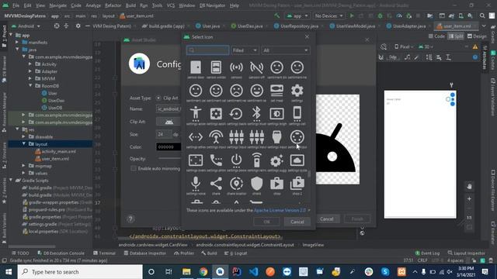Collapse the layout folder

(24, 144)
